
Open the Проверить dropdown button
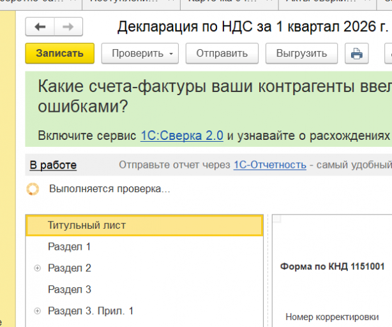(140, 53)
